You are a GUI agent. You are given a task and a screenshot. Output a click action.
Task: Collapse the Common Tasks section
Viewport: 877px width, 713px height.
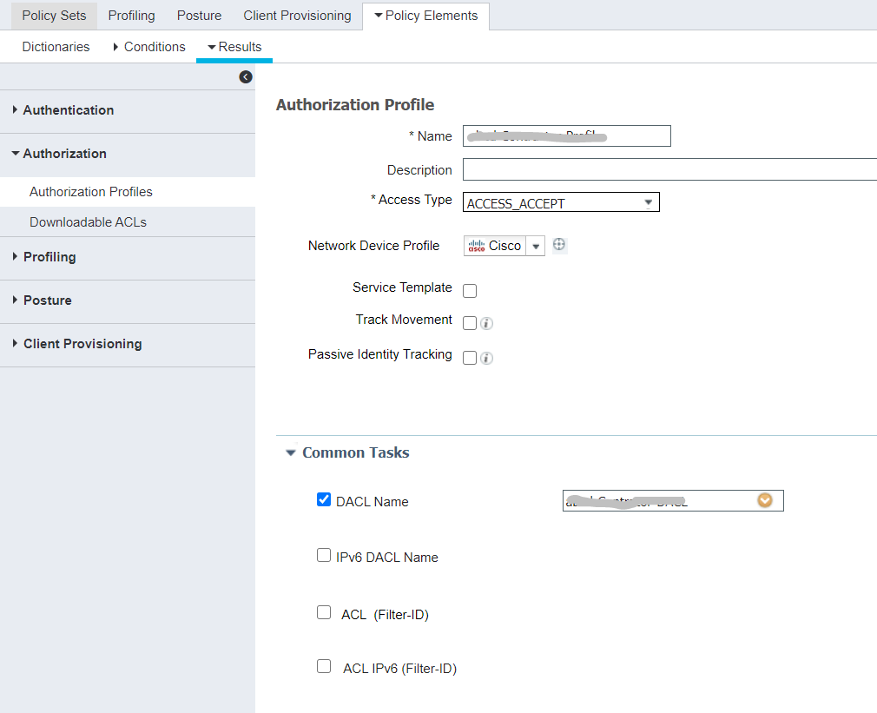click(x=292, y=452)
